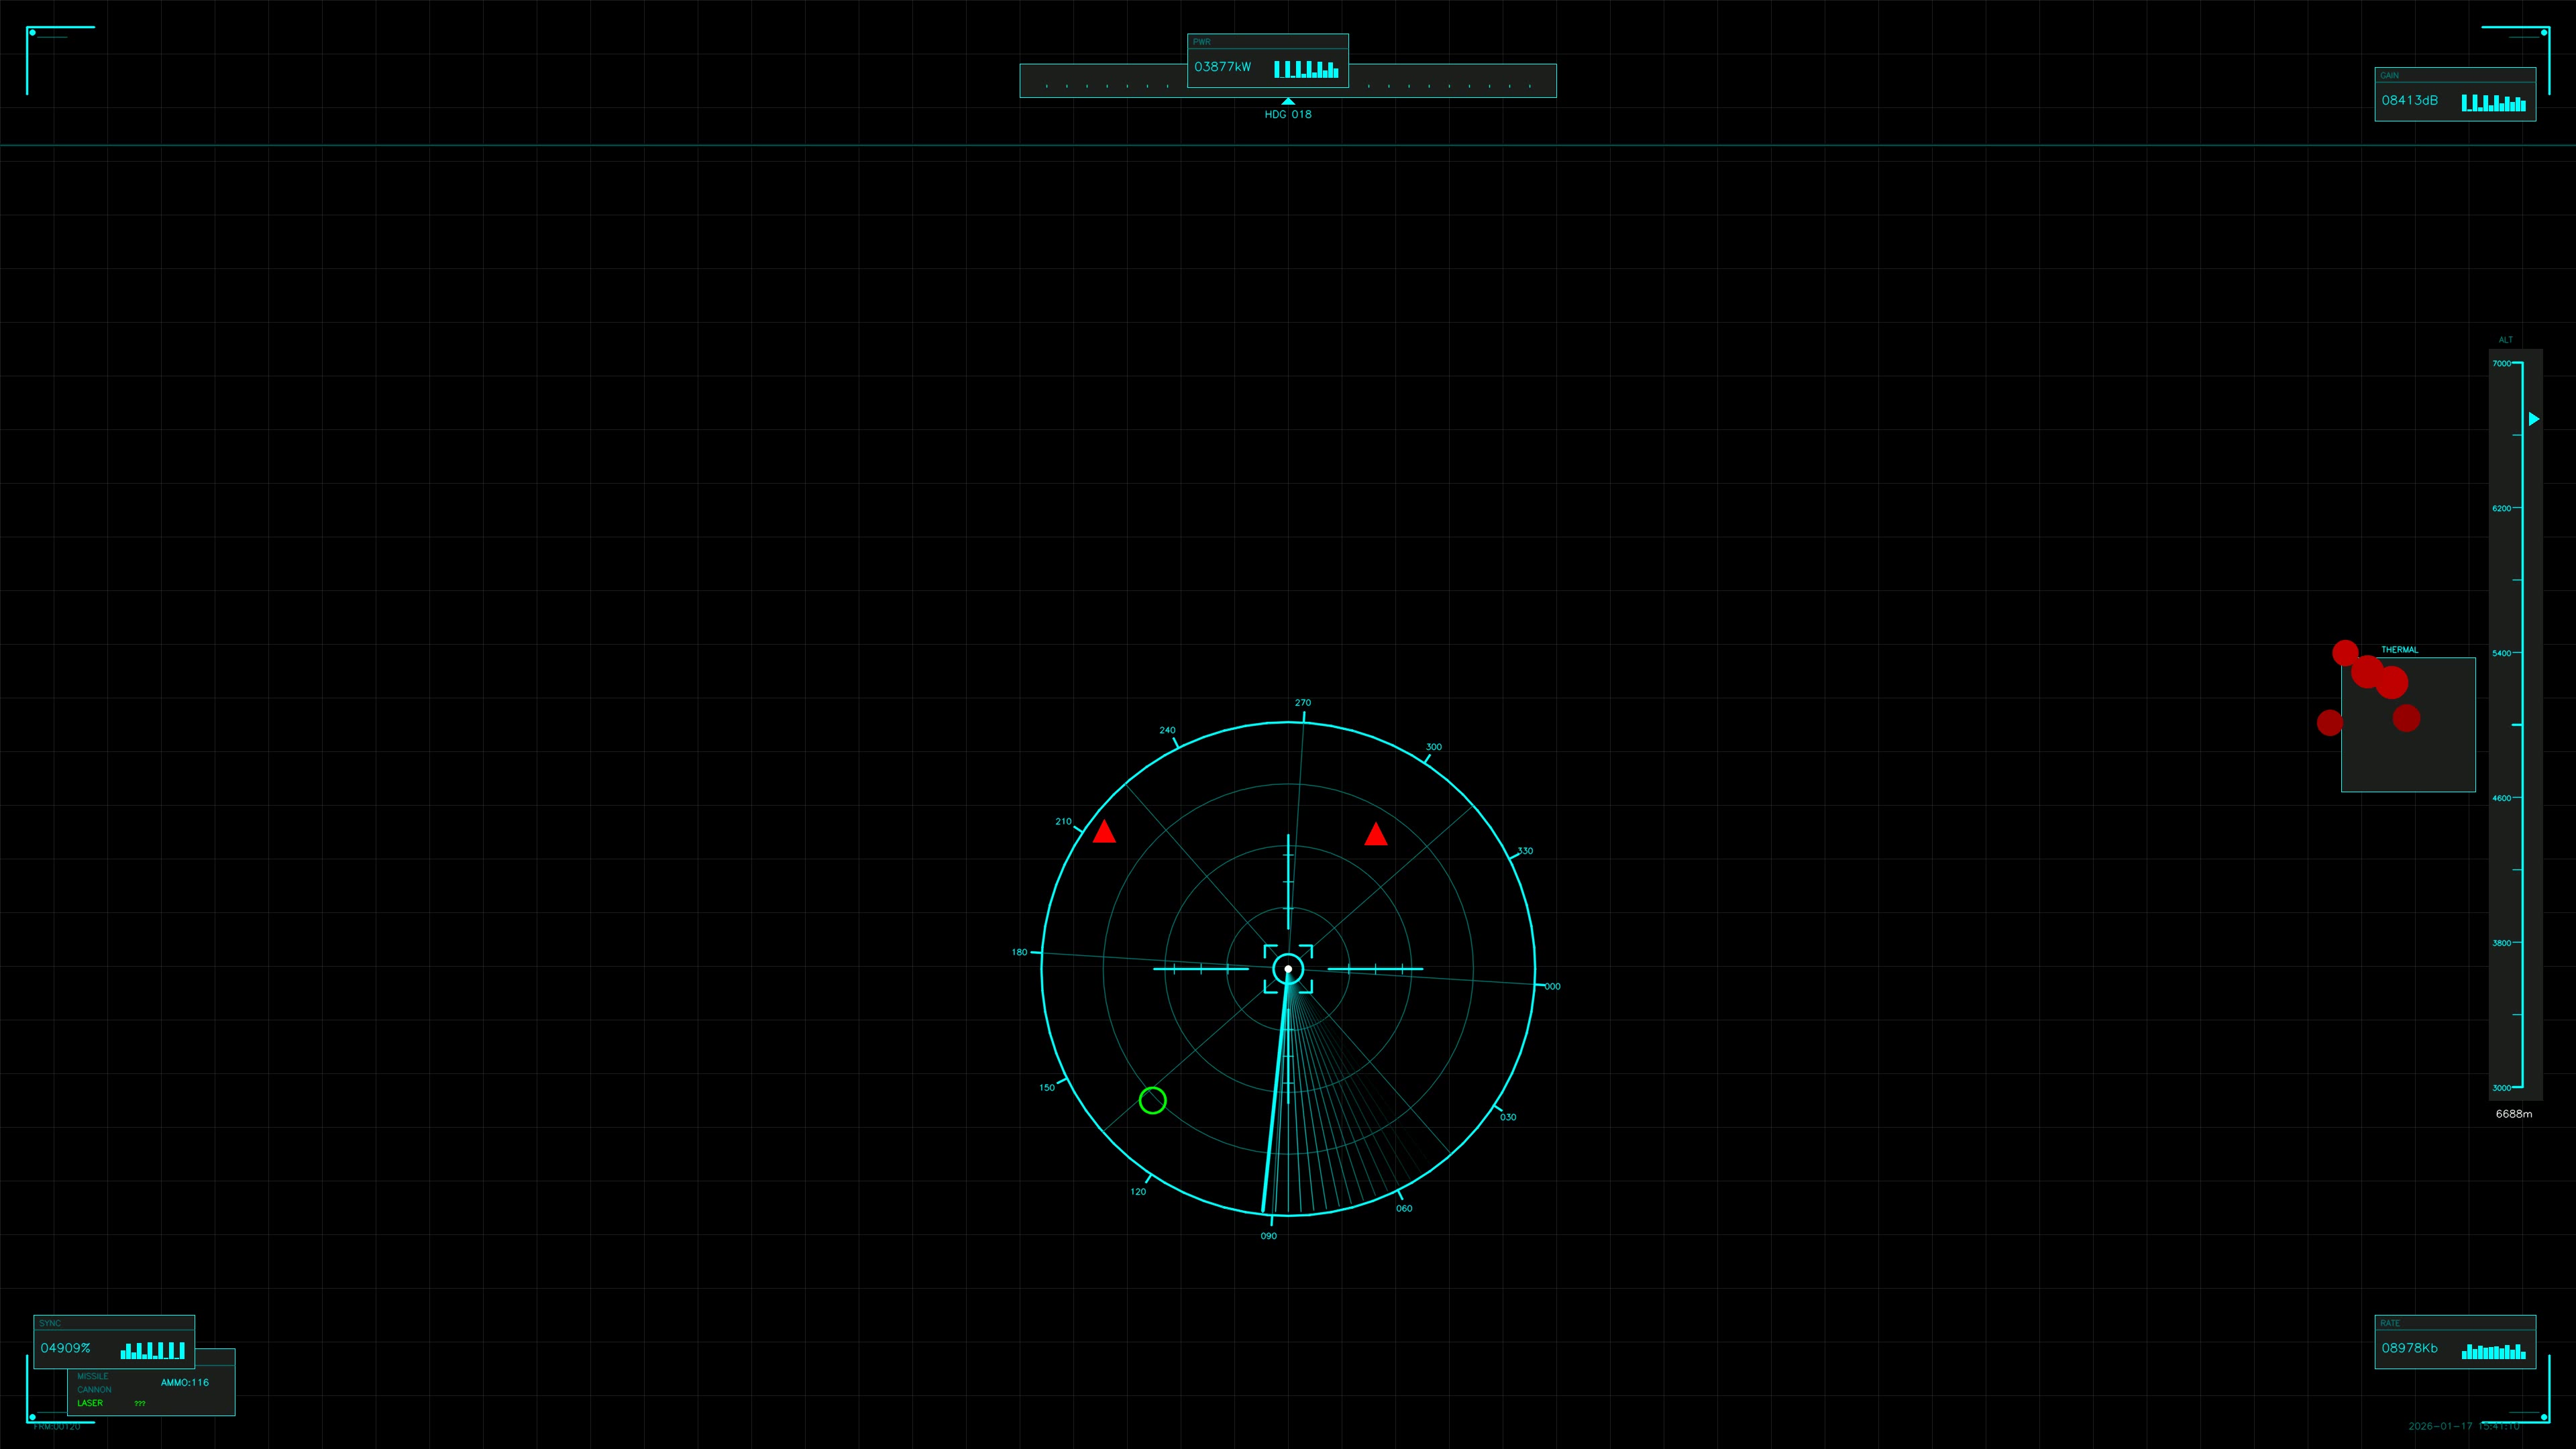The height and width of the screenshot is (1449, 2576).
Task: Click the green circle contact on the radar
Action: click(1152, 1100)
